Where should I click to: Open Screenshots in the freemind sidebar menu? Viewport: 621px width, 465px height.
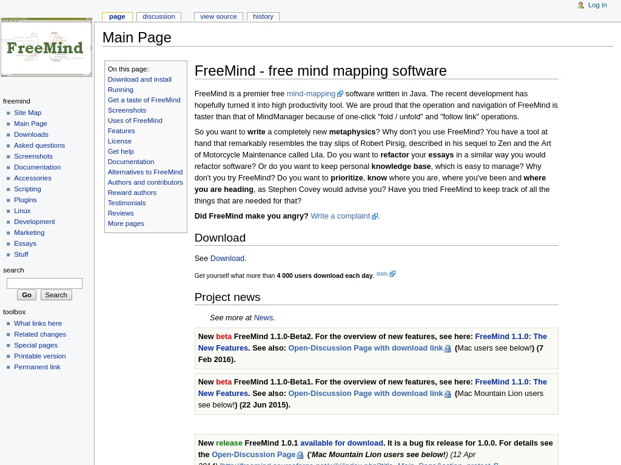(x=33, y=156)
